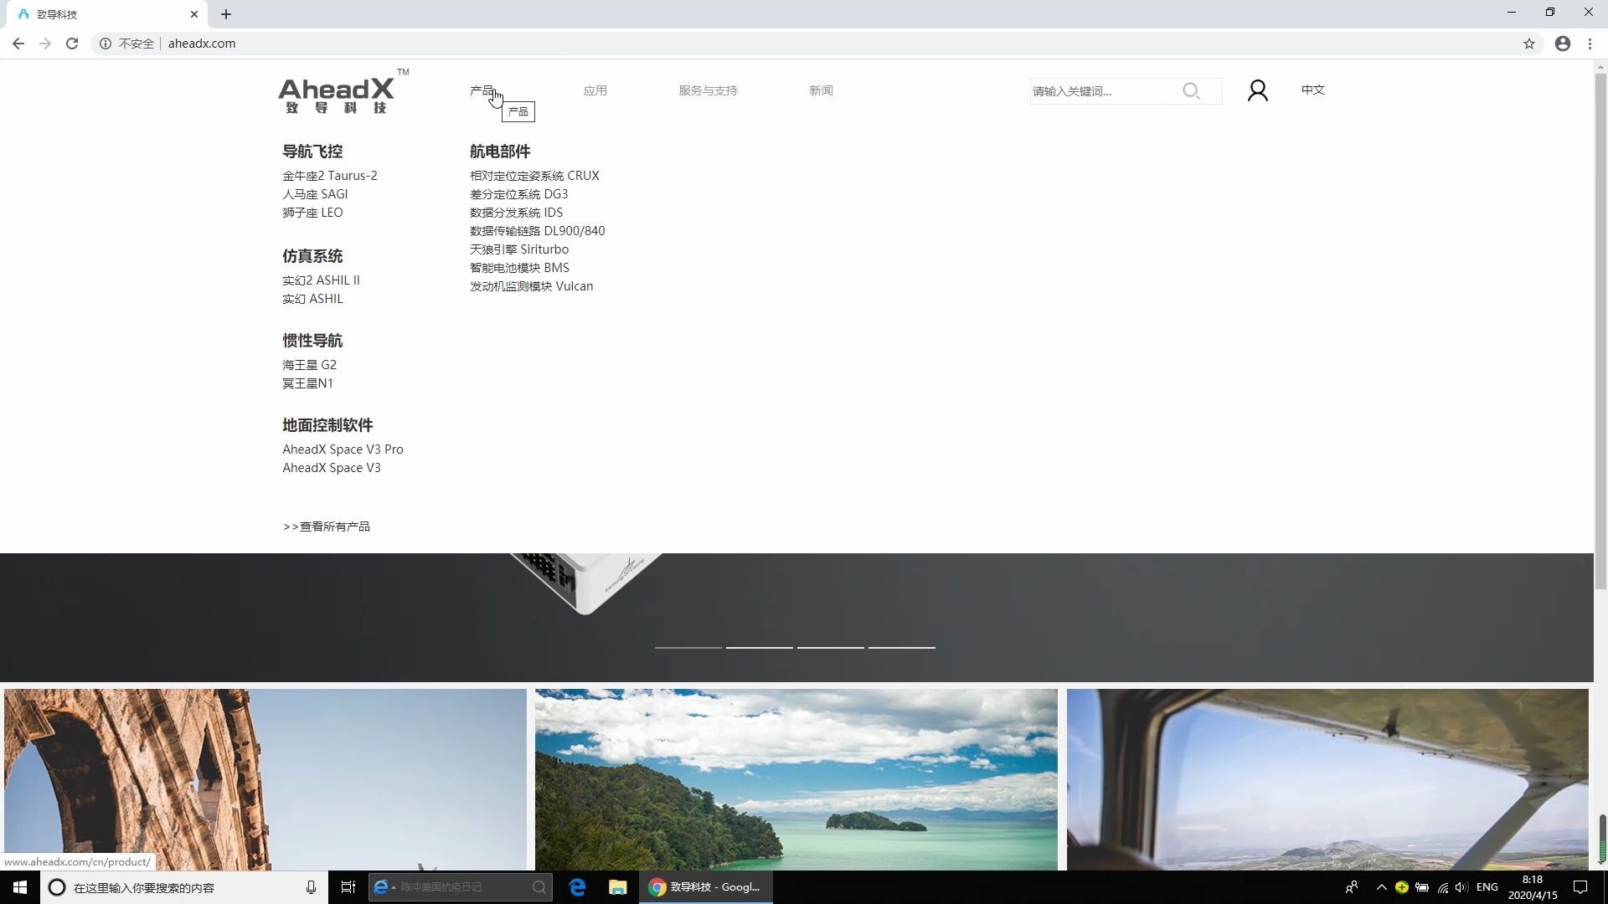Open a new browser tab

[x=226, y=14]
